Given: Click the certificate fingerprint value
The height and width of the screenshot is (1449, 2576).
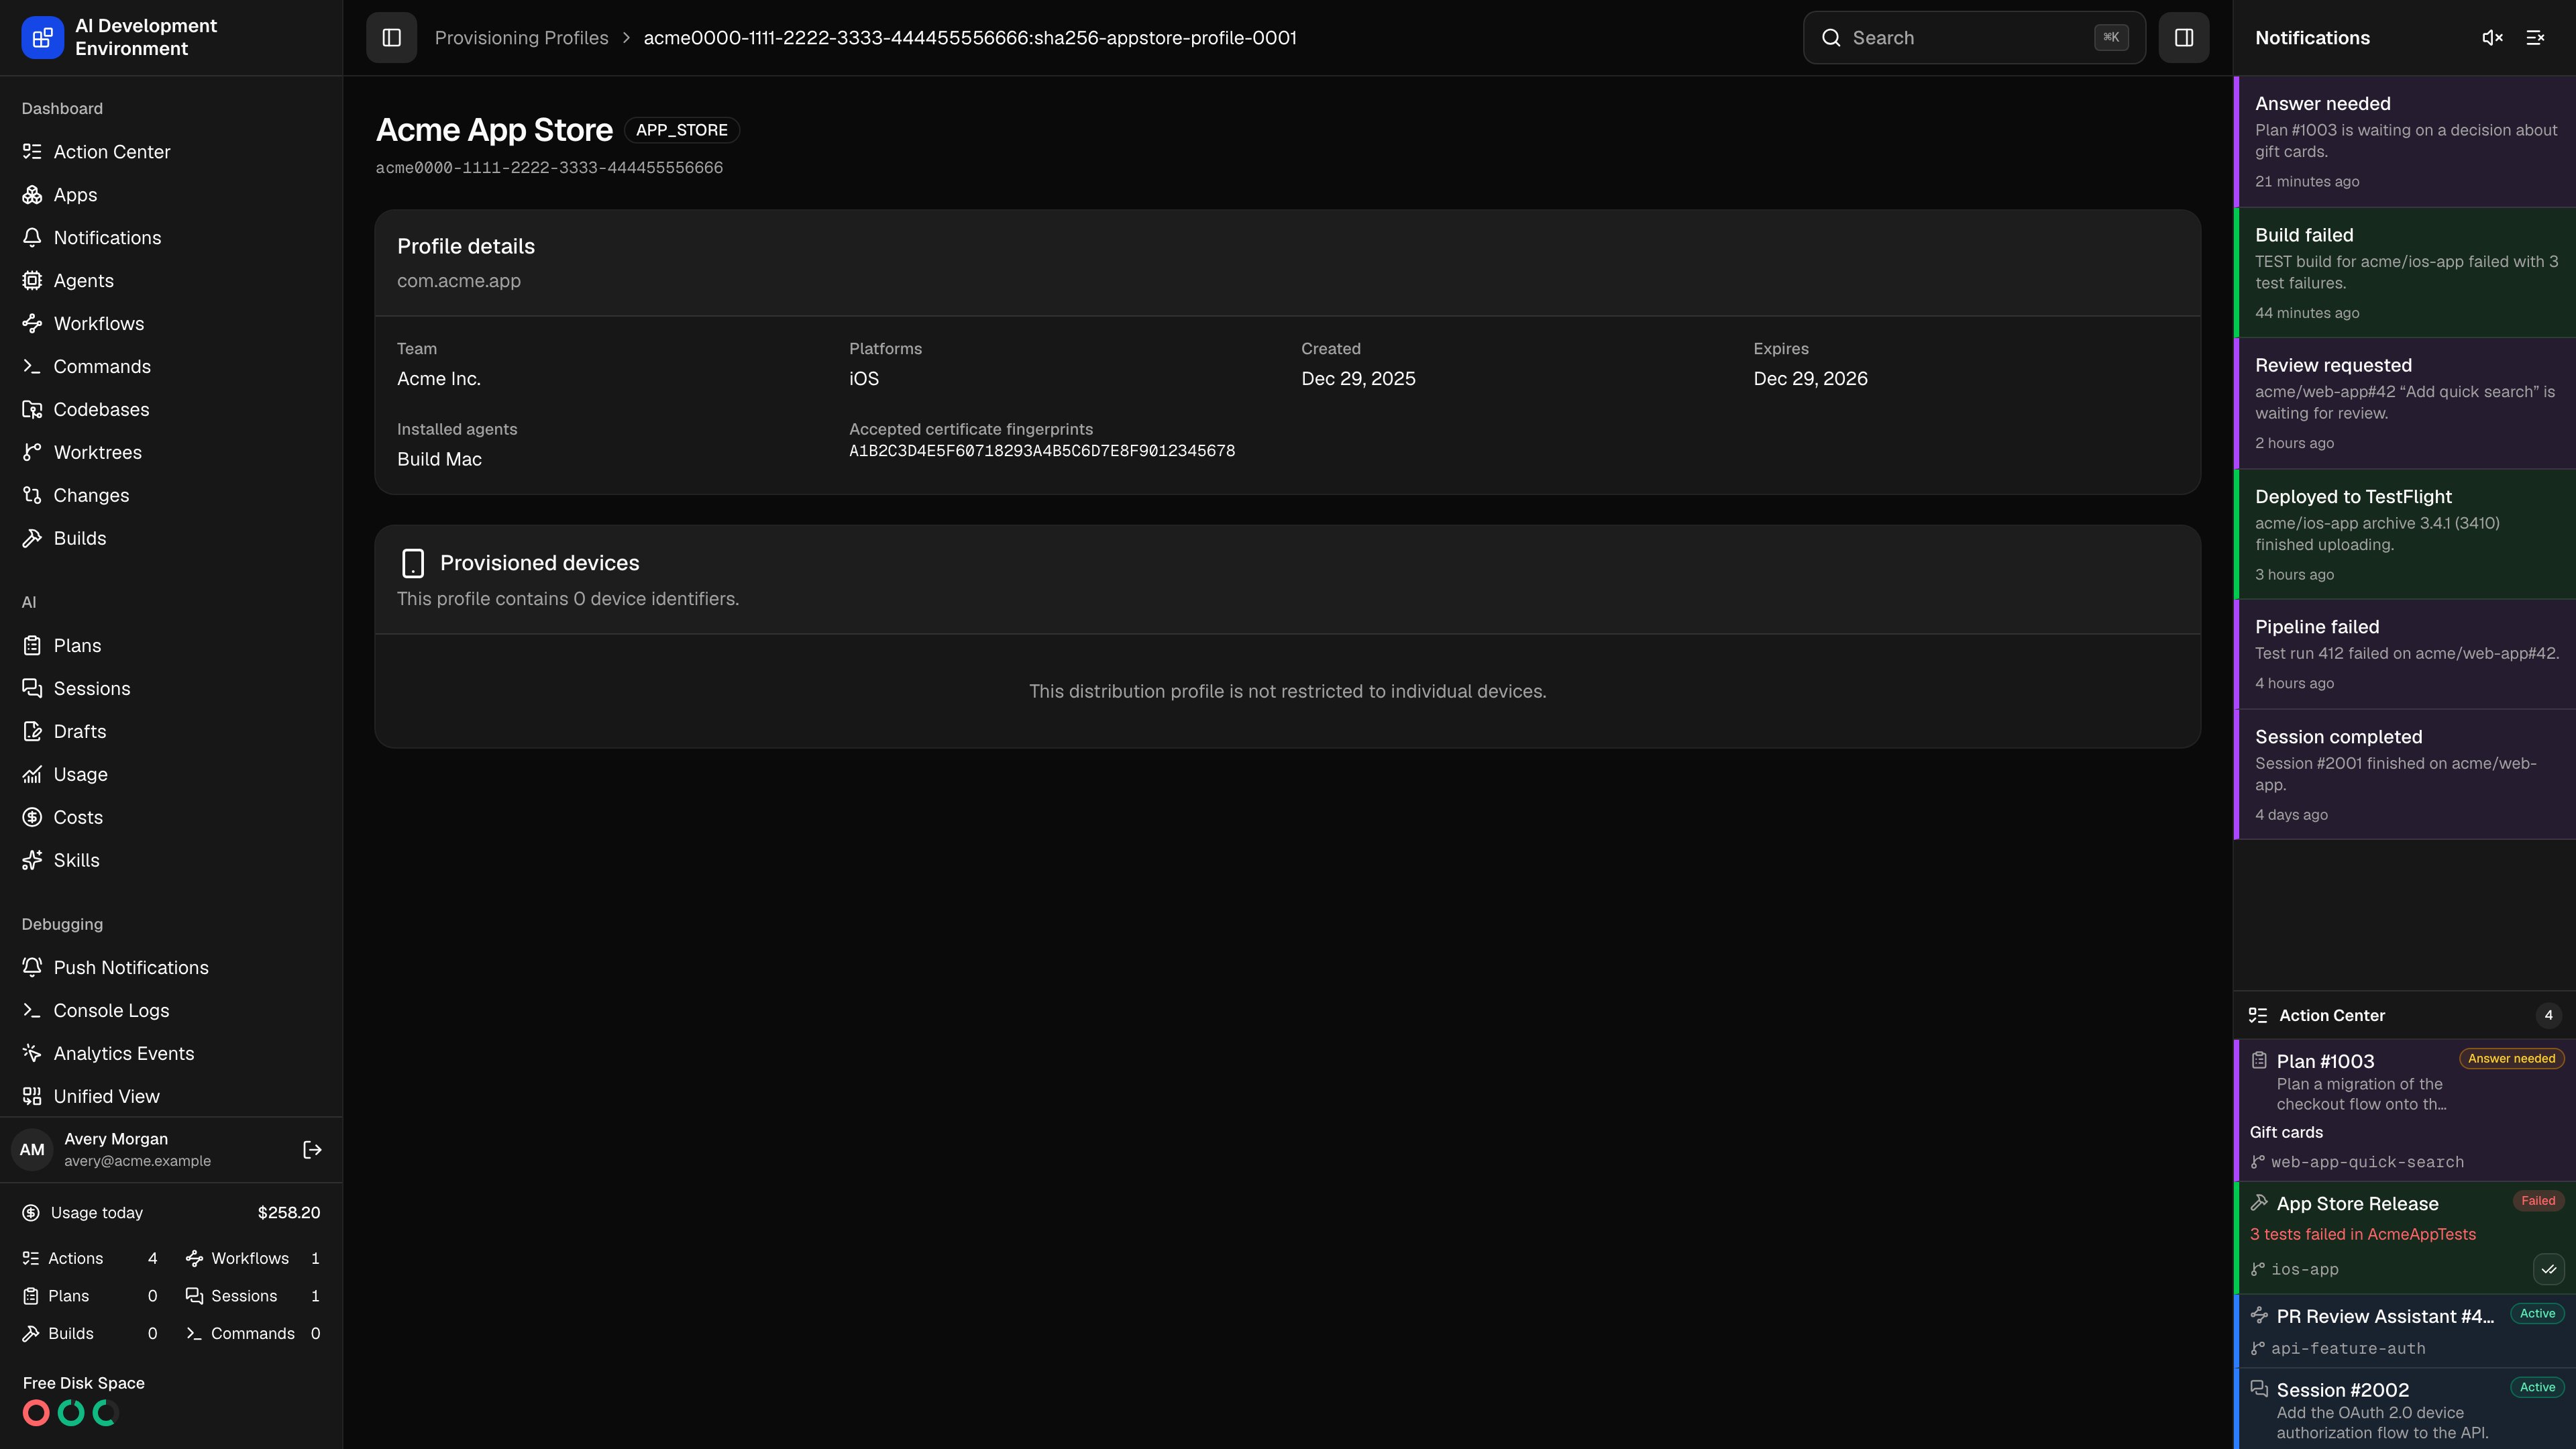Looking at the screenshot, I should point(1042,451).
